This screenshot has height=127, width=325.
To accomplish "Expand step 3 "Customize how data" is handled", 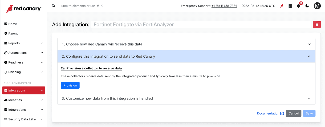I will click(x=186, y=98).
